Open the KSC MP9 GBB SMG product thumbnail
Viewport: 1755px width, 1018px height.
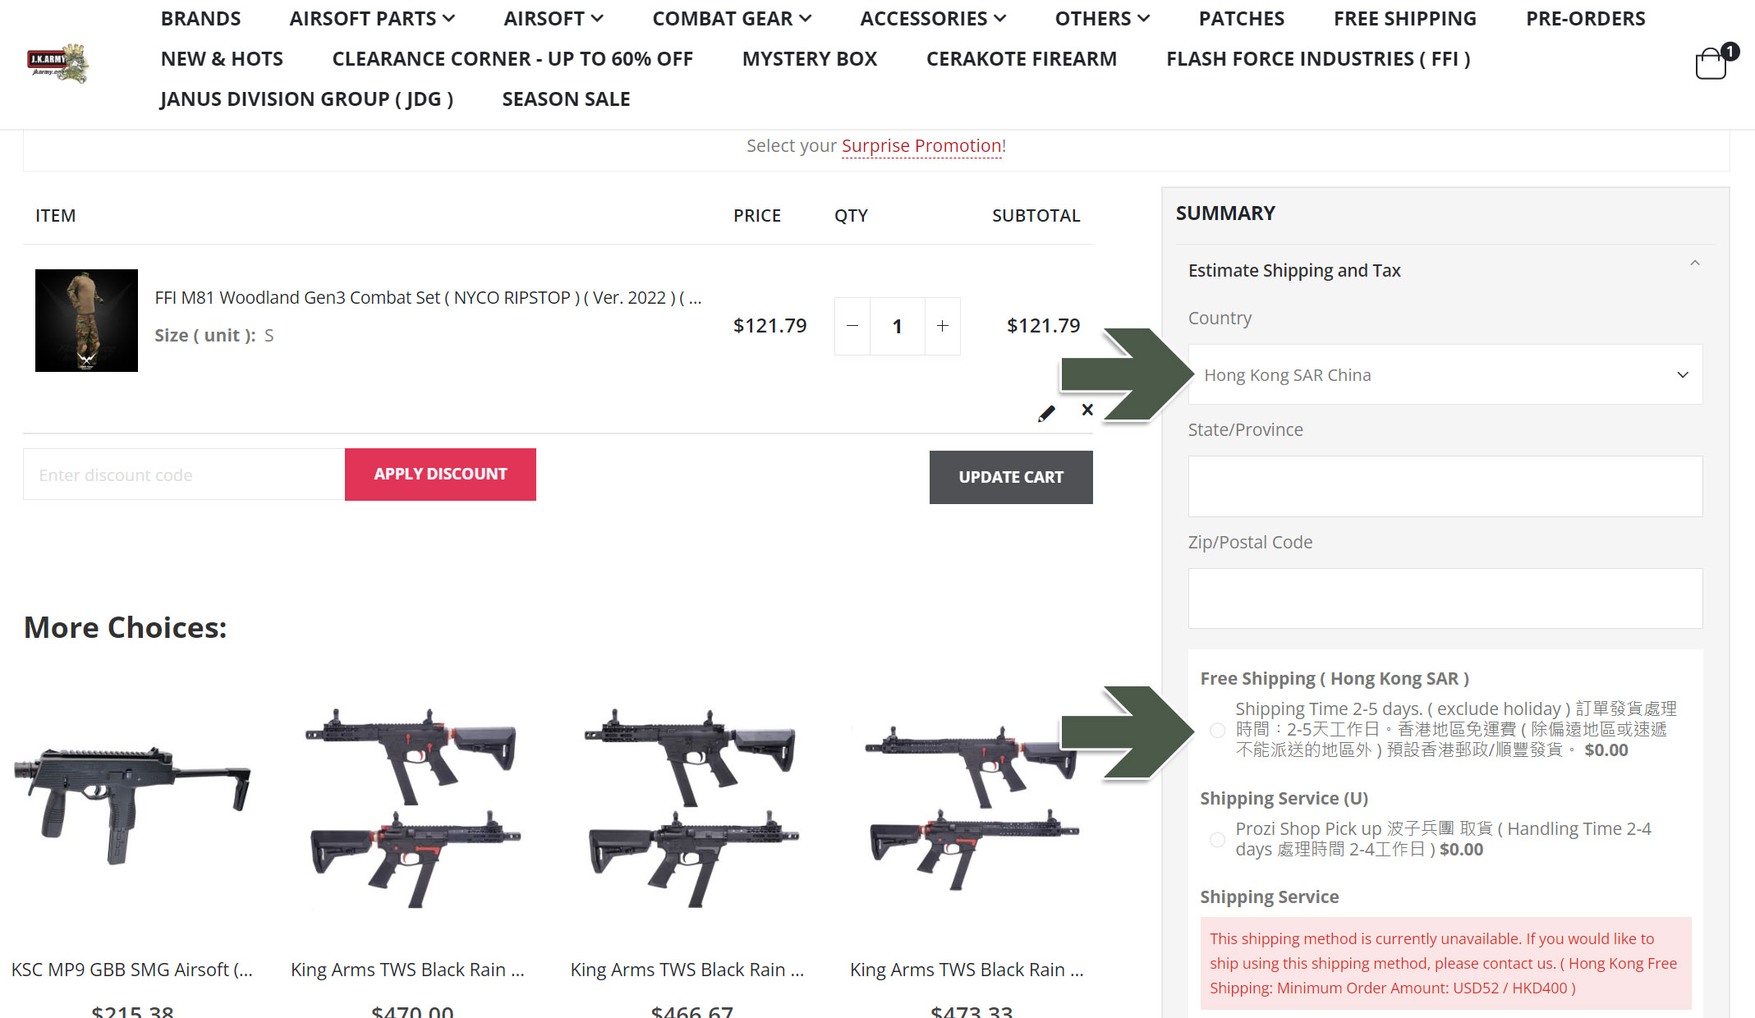click(131, 805)
